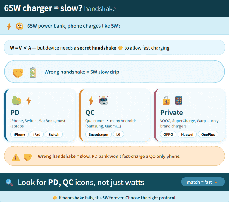Select the OPPO tag
229x202 pixels.
point(168,134)
